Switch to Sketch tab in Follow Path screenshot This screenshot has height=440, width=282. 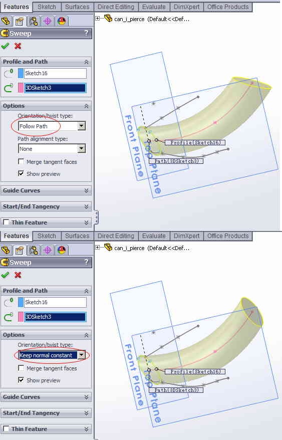point(47,7)
